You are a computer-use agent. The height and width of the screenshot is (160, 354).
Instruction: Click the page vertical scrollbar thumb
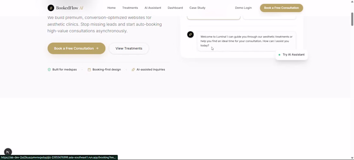(352, 19)
